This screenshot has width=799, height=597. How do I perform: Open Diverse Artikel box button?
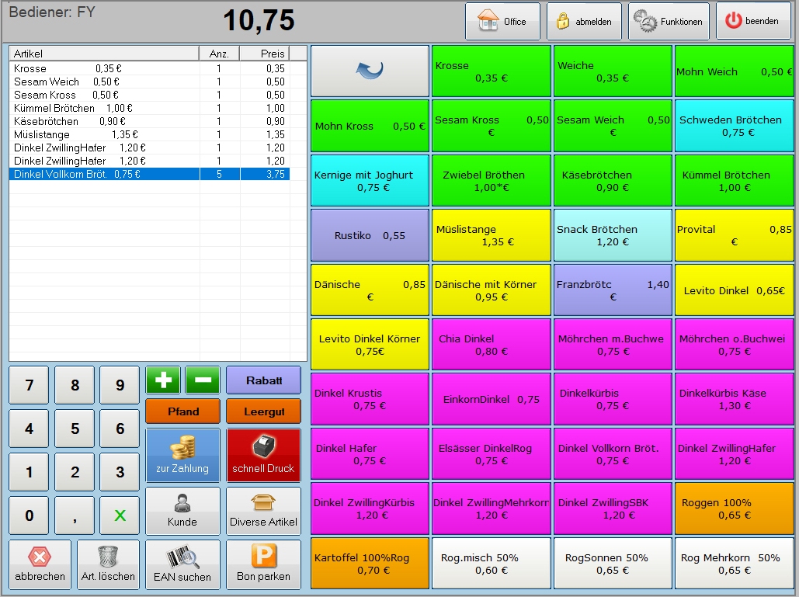(x=263, y=511)
